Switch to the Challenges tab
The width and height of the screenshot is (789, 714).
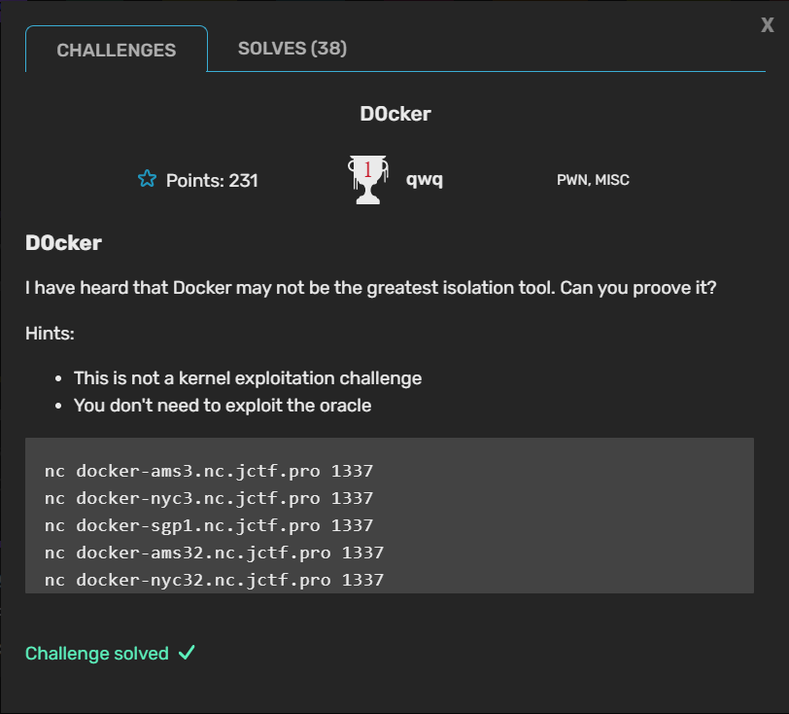[117, 51]
